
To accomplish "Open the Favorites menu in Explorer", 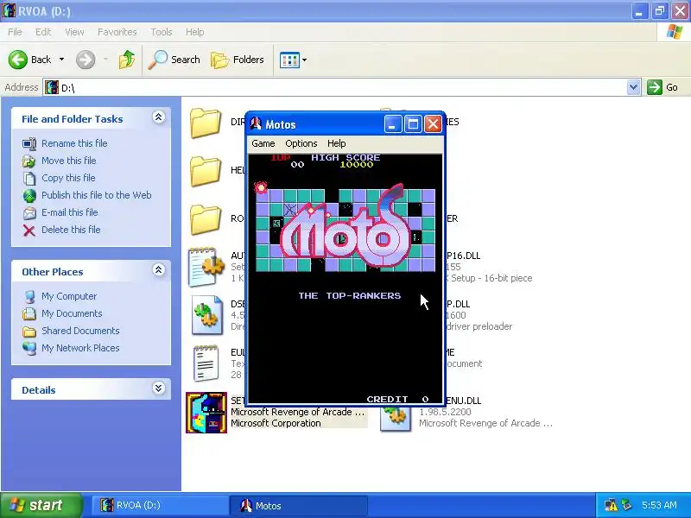I will coord(117,32).
